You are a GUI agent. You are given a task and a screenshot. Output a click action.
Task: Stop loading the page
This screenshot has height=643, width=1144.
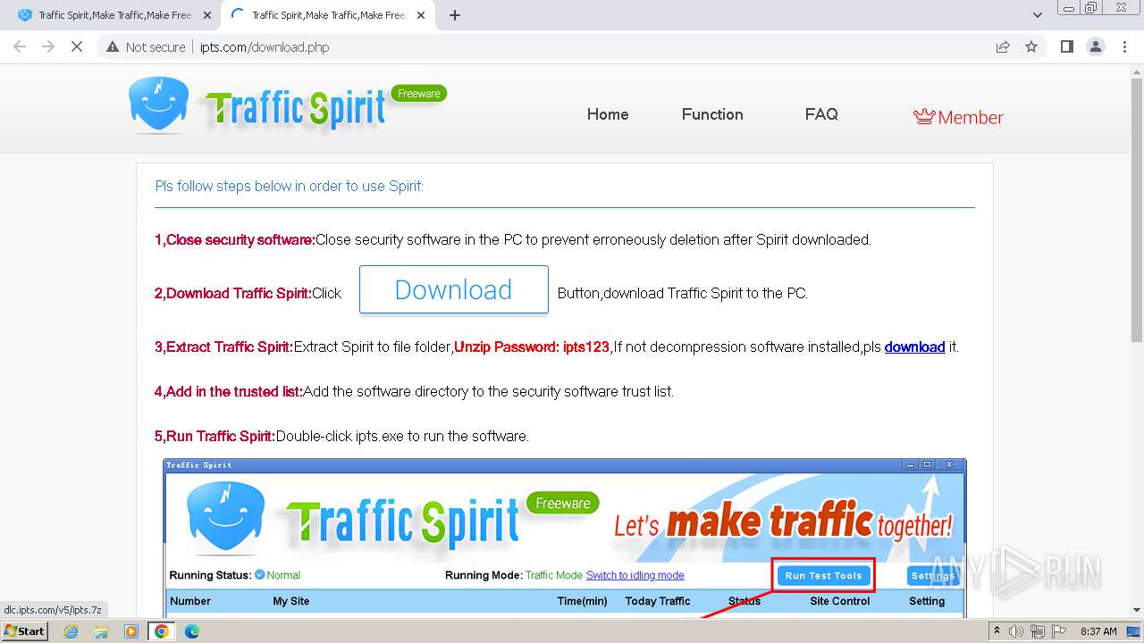pos(77,46)
